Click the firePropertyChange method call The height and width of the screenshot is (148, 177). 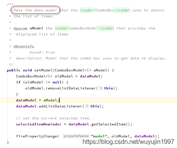(x=37, y=136)
